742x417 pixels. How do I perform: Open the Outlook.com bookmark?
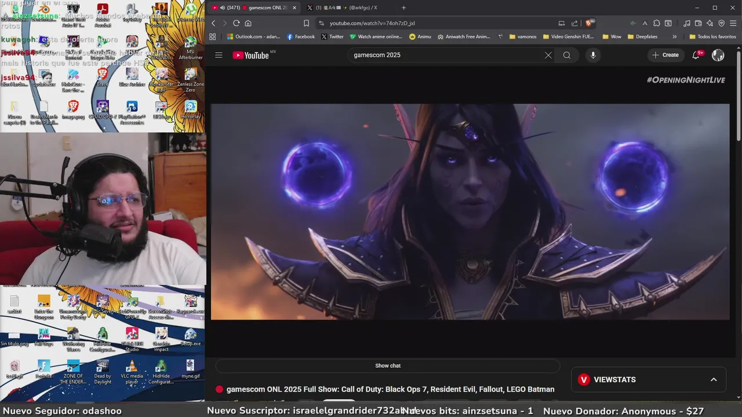(x=253, y=36)
